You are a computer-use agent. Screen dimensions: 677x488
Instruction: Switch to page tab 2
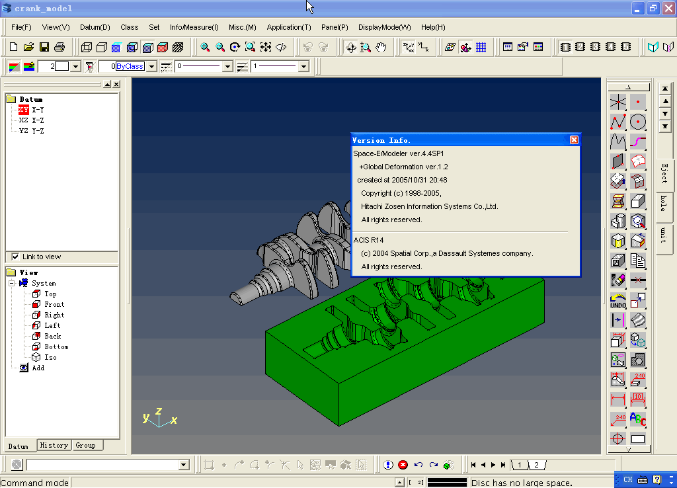tap(537, 465)
